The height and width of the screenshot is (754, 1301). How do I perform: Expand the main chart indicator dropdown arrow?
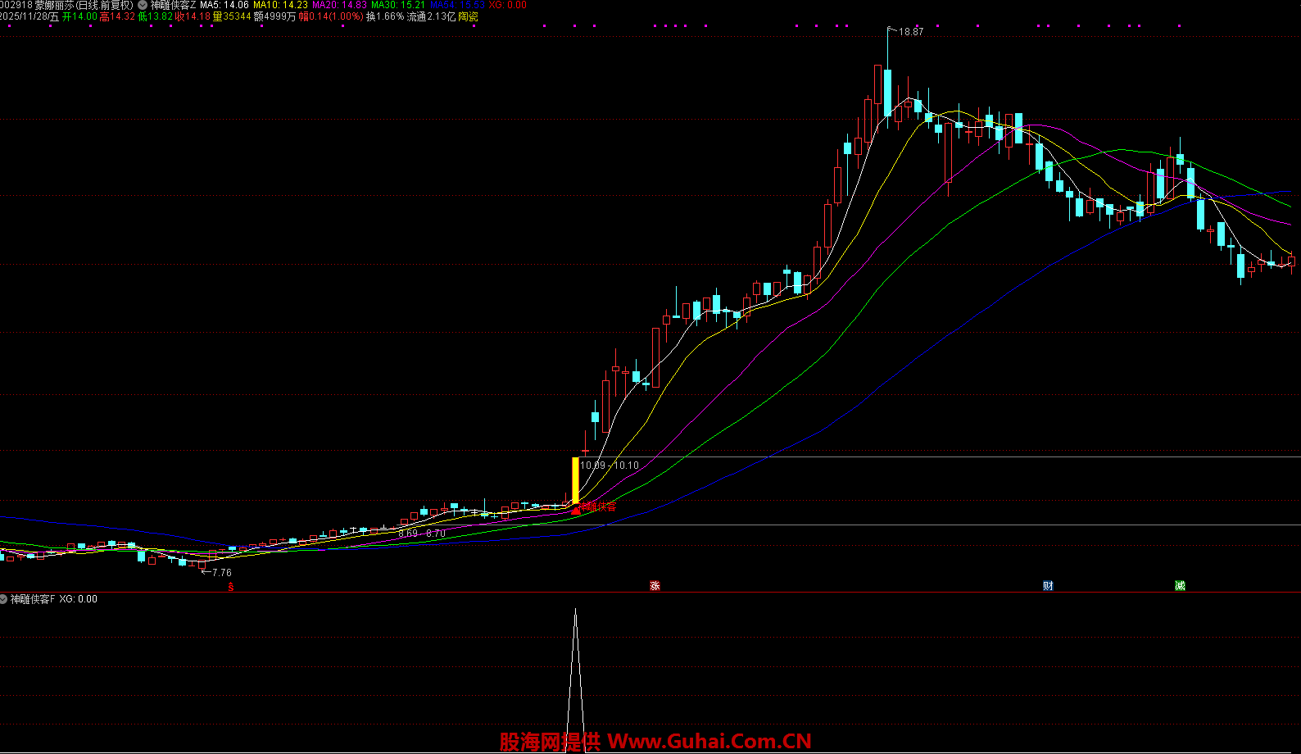[x=143, y=5]
